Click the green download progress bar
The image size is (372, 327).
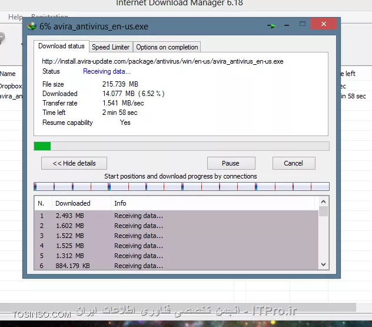pos(181,146)
